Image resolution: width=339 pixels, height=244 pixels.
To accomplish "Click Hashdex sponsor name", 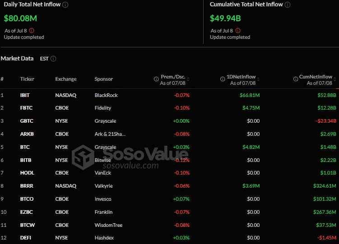I will click(x=104, y=238).
